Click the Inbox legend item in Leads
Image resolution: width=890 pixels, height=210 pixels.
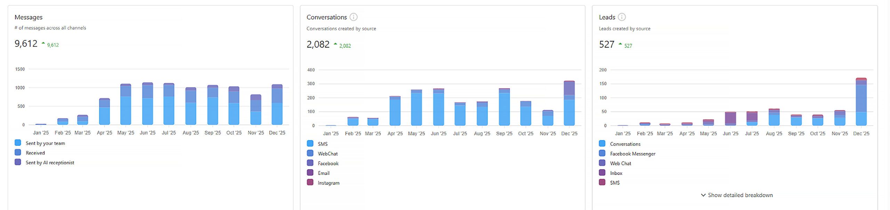(616, 173)
